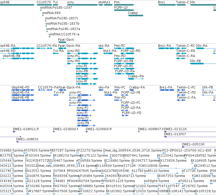Viewport: 216px width, 195px height.
Task: Click the snoRNA:Psi18S-1397 label
Action: click(56, 8)
